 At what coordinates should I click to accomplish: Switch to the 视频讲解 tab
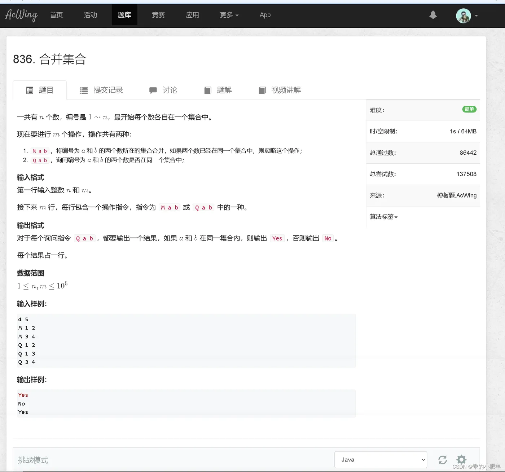(x=280, y=90)
